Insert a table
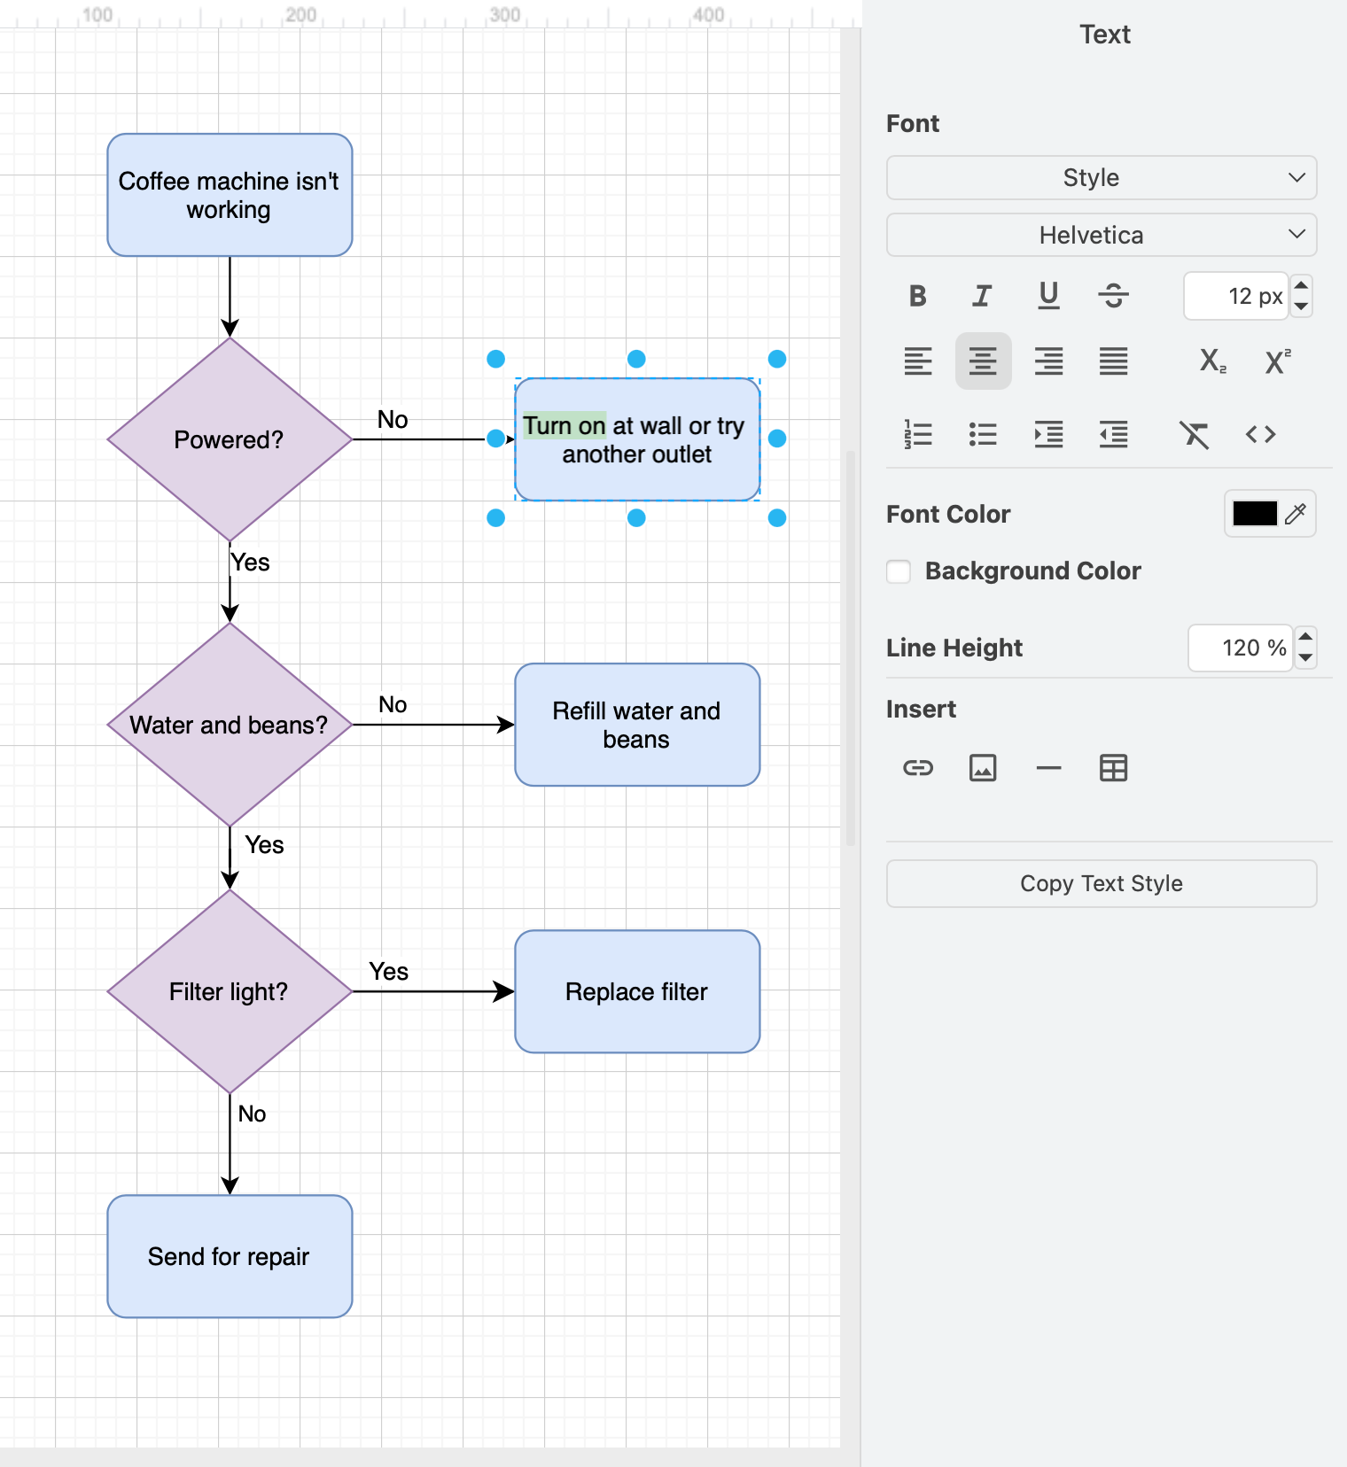Screen dimensions: 1347x1467 [1114, 768]
